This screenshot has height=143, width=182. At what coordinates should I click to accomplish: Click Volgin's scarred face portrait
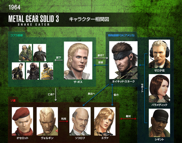47,121
